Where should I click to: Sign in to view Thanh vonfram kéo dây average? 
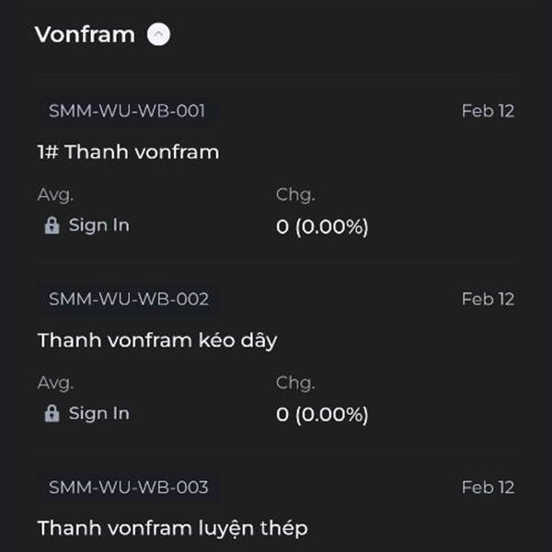(x=98, y=414)
